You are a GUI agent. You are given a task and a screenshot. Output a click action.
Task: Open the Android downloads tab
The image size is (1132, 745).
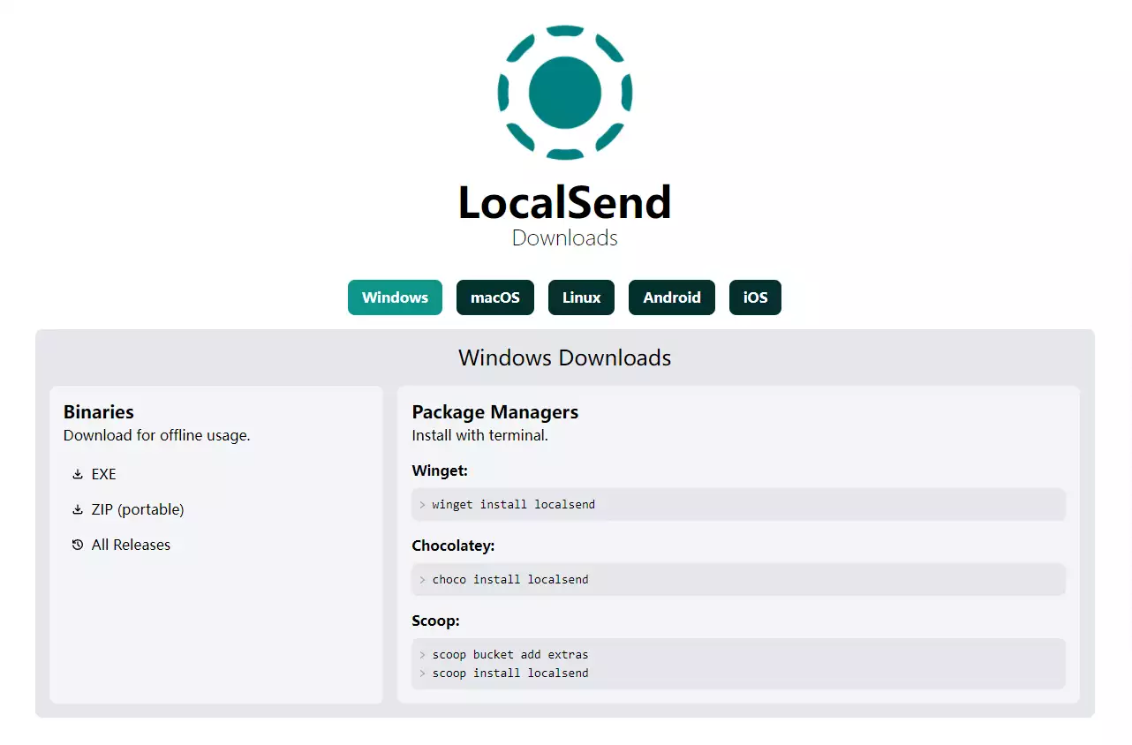tap(672, 297)
